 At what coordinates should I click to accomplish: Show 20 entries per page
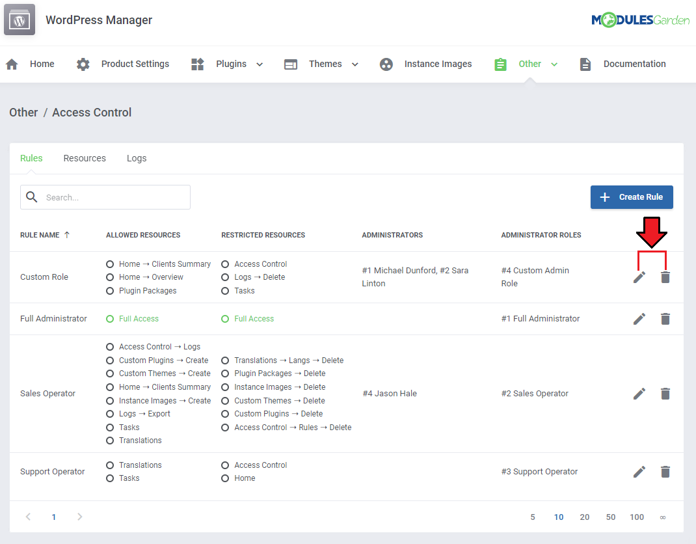coord(585,517)
